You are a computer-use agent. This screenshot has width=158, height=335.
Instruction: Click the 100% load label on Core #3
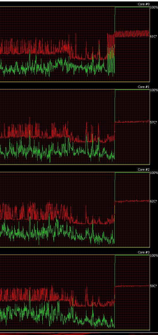[154, 255]
